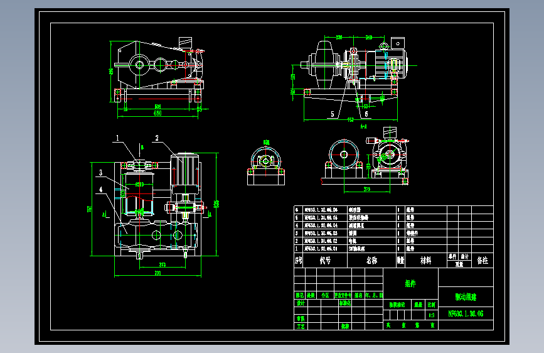This screenshot has height=353, width=544.
Task: Click the 700 dimension below plan view
Action: (157, 273)
